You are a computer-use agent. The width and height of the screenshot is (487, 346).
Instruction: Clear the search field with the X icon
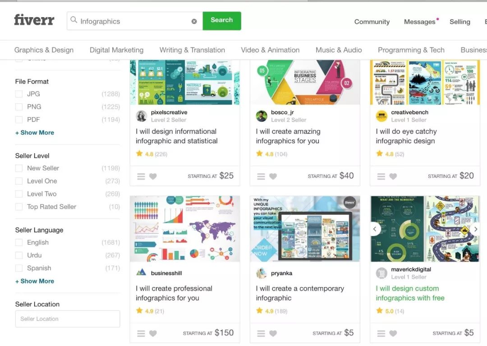coord(194,22)
